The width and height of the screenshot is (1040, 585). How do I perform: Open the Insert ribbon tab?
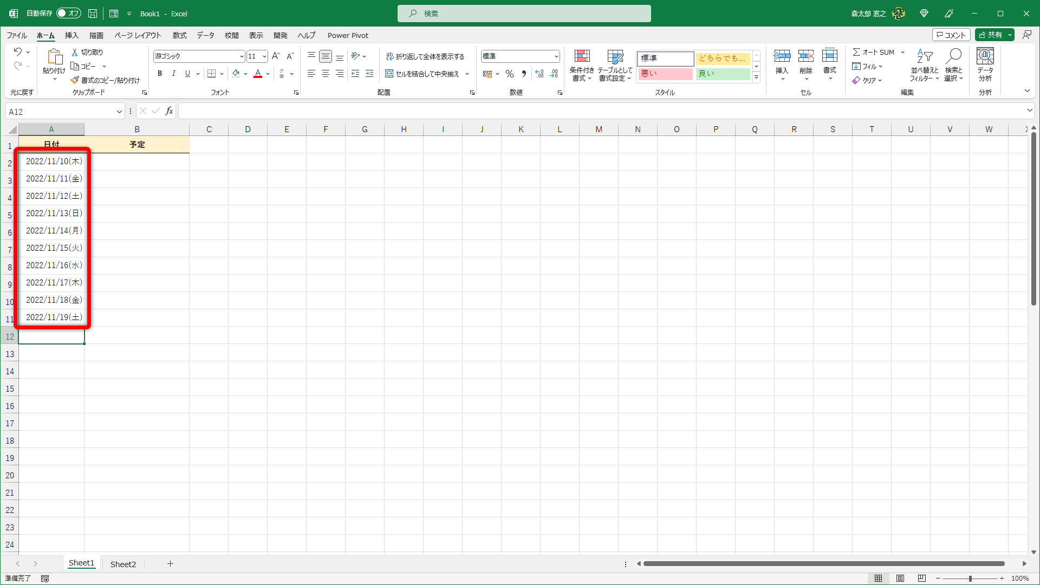pos(71,35)
